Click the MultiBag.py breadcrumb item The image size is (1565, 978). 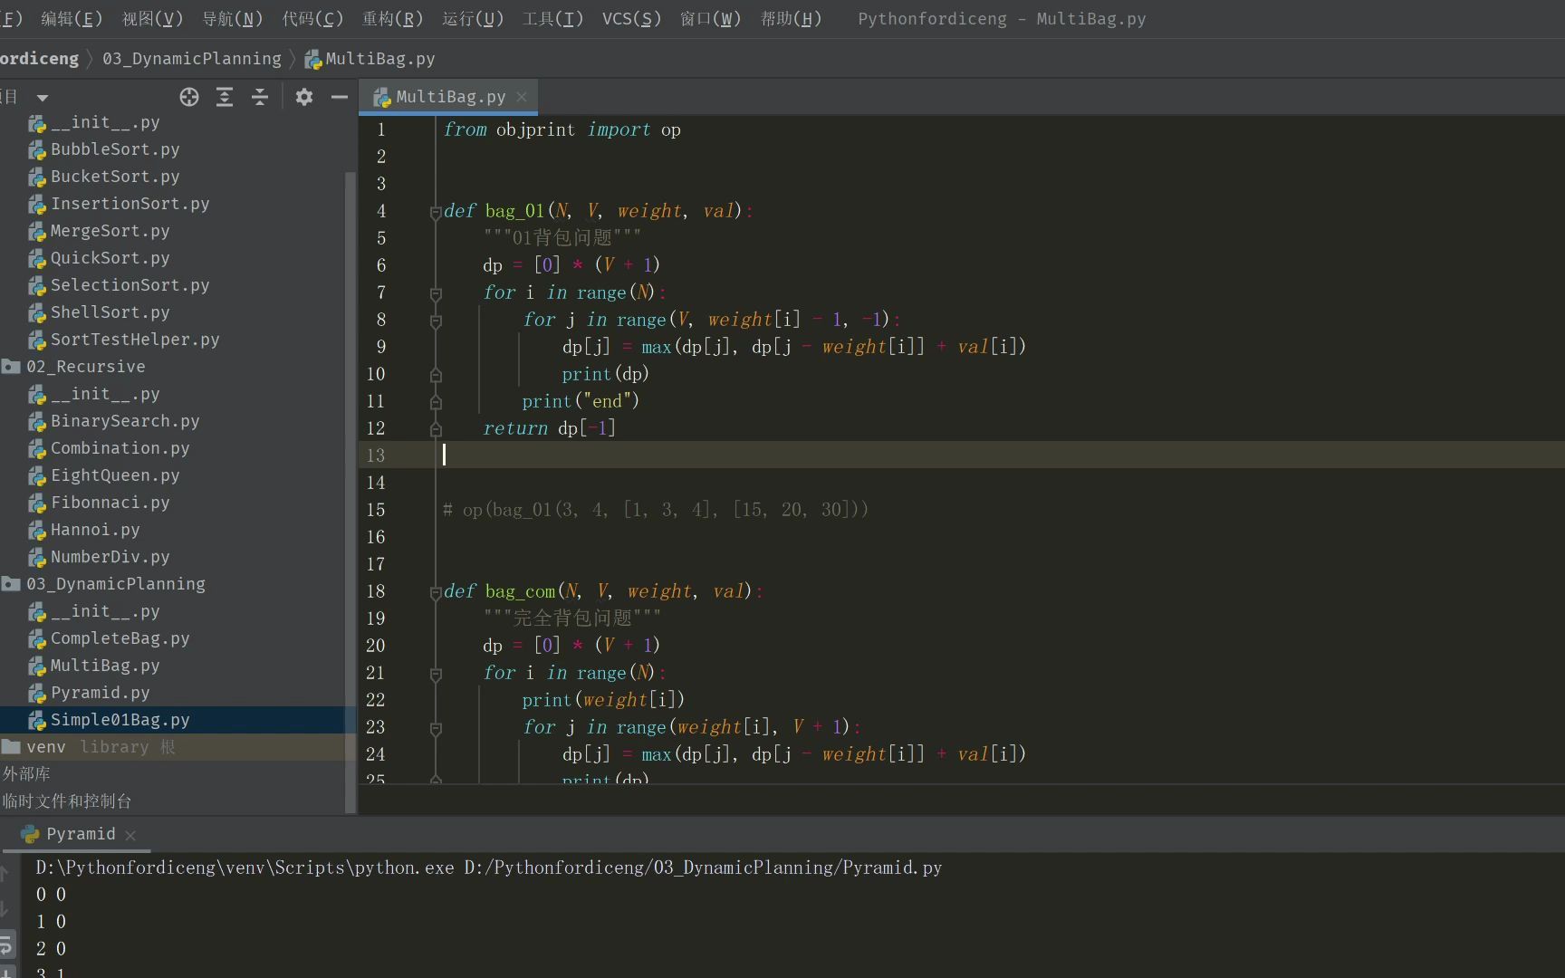pos(379,59)
